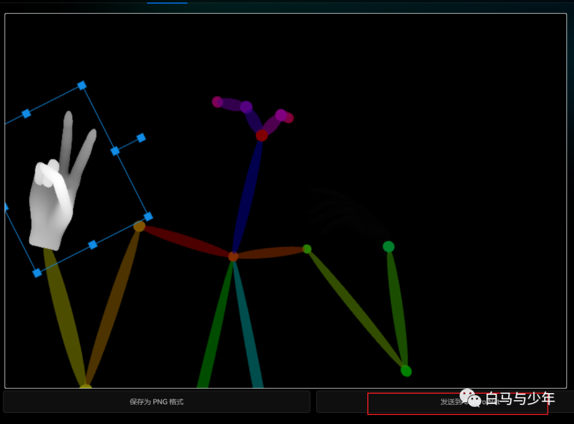574x424 pixels.
Task: Select the leftmost magenta ear keypoint
Action: (x=217, y=102)
